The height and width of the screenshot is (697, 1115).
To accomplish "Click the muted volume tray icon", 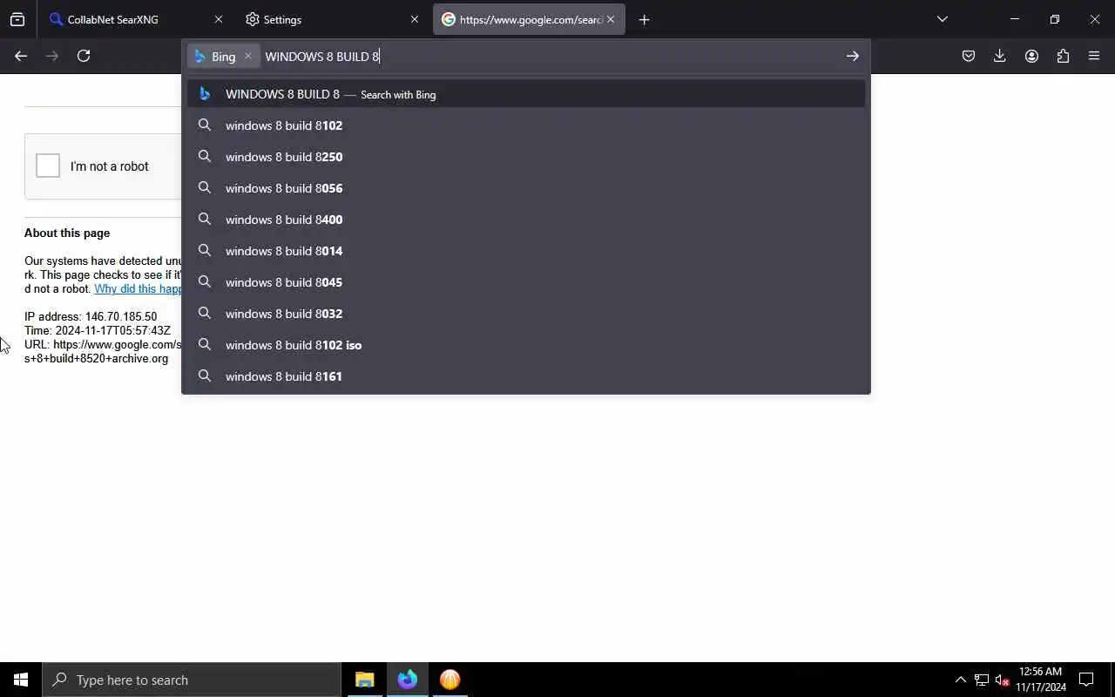I will pyautogui.click(x=1002, y=680).
